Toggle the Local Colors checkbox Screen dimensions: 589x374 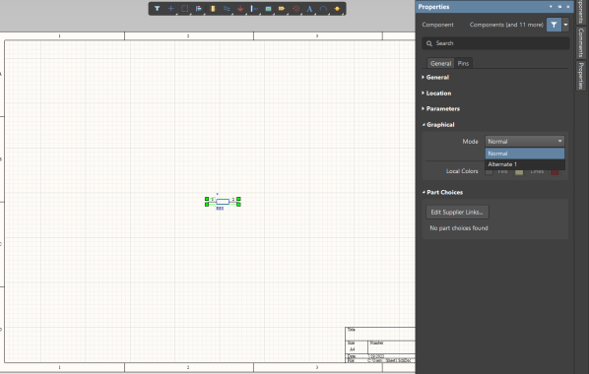tap(489, 171)
